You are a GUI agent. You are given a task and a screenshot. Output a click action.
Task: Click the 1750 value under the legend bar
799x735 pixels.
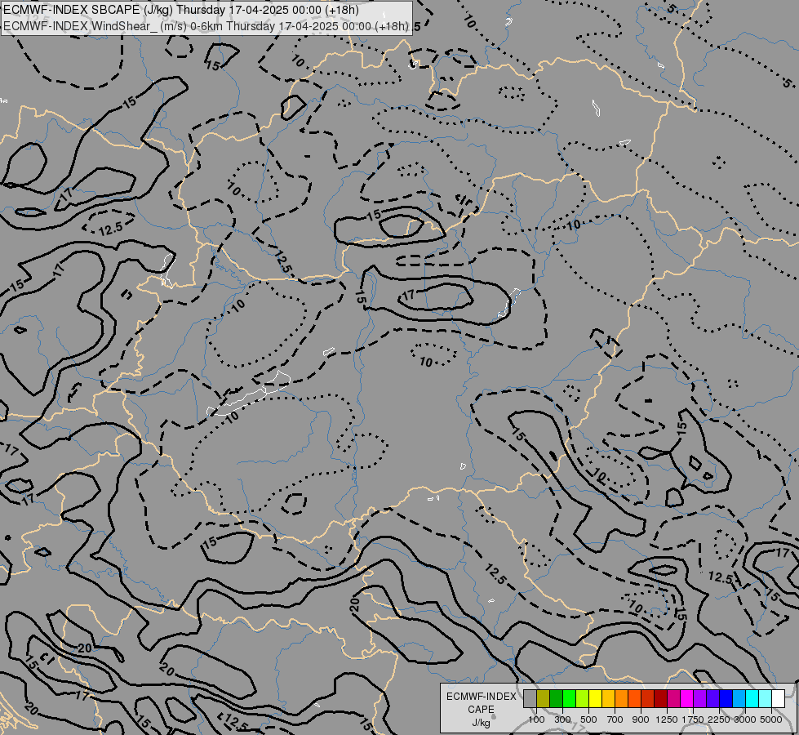pos(693,719)
